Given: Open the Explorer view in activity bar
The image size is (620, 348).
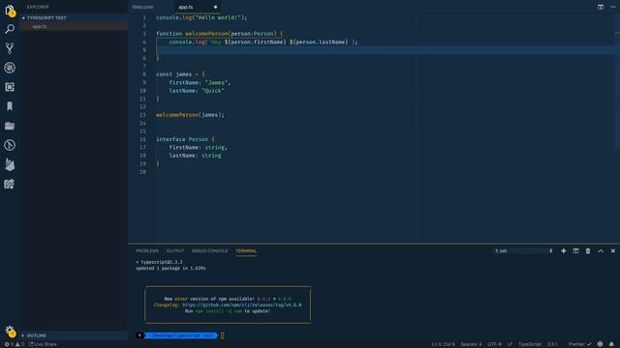Looking at the screenshot, I should (x=10, y=11).
